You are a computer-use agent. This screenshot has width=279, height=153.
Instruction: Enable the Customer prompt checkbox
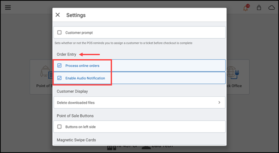[59, 32]
